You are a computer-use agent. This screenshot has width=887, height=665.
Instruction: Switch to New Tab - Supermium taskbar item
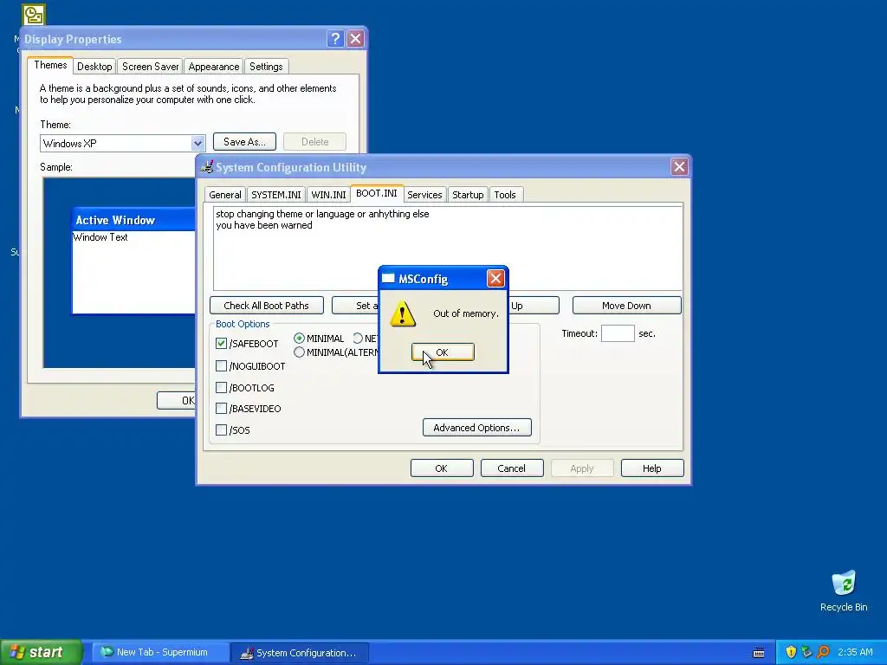pyautogui.click(x=160, y=652)
